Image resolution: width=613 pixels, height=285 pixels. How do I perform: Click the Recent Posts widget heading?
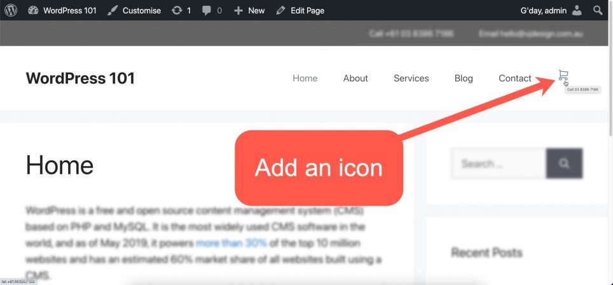[x=486, y=253]
